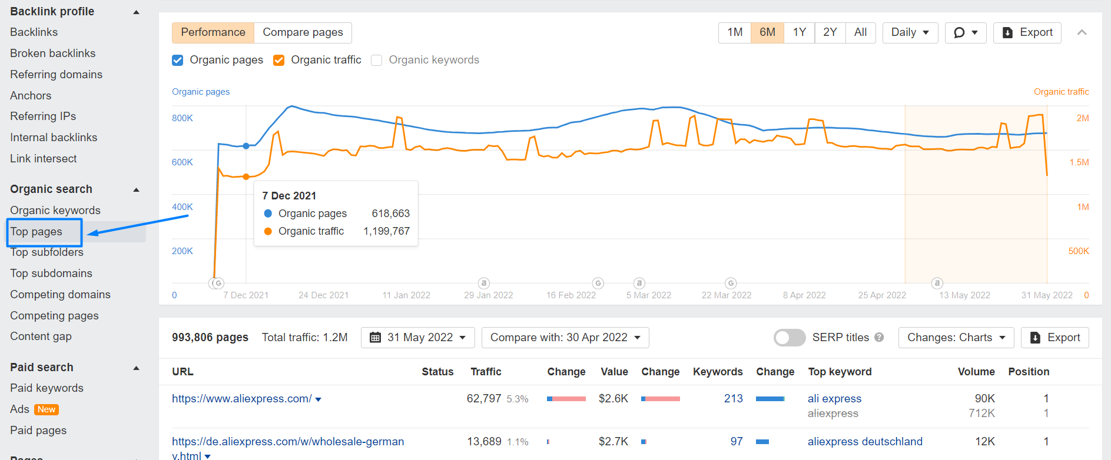The image size is (1111, 460).
Task: Select the 1Y time range
Action: [x=799, y=32]
